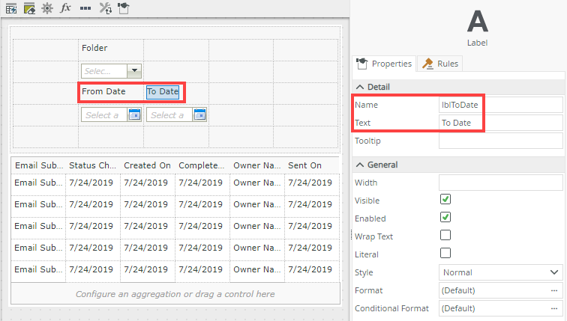
Task: Click the edit view toolbar icon
Action: [x=29, y=8]
